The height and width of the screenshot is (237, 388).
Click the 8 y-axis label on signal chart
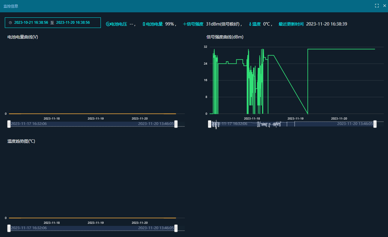206,97
